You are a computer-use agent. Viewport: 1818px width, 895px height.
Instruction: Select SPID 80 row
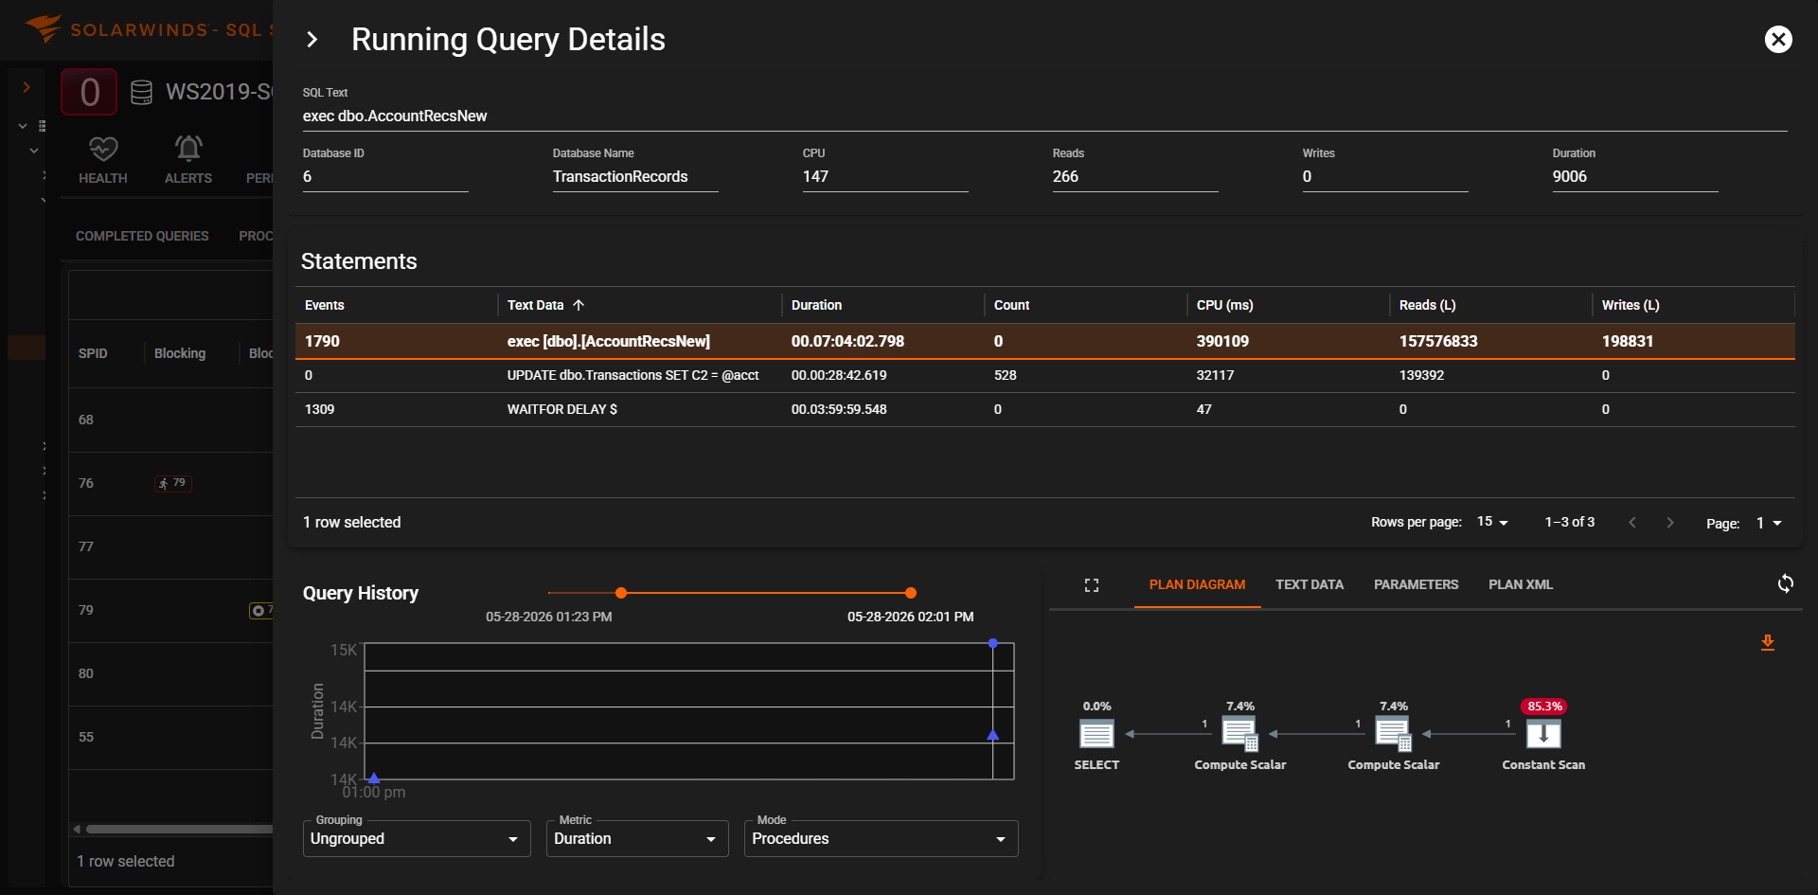pyautogui.click(x=171, y=673)
